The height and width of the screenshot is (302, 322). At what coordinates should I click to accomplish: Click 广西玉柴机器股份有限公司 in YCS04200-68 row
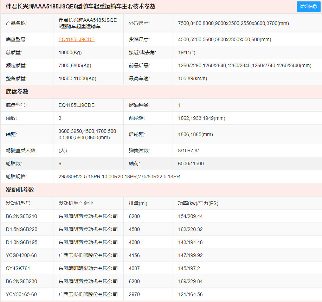pyautogui.click(x=88, y=255)
